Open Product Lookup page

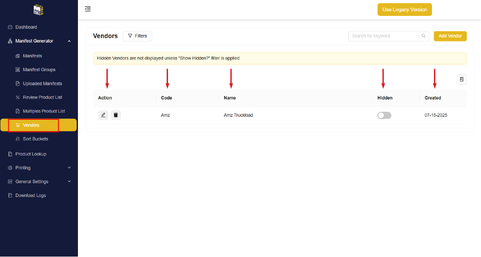pyautogui.click(x=31, y=154)
